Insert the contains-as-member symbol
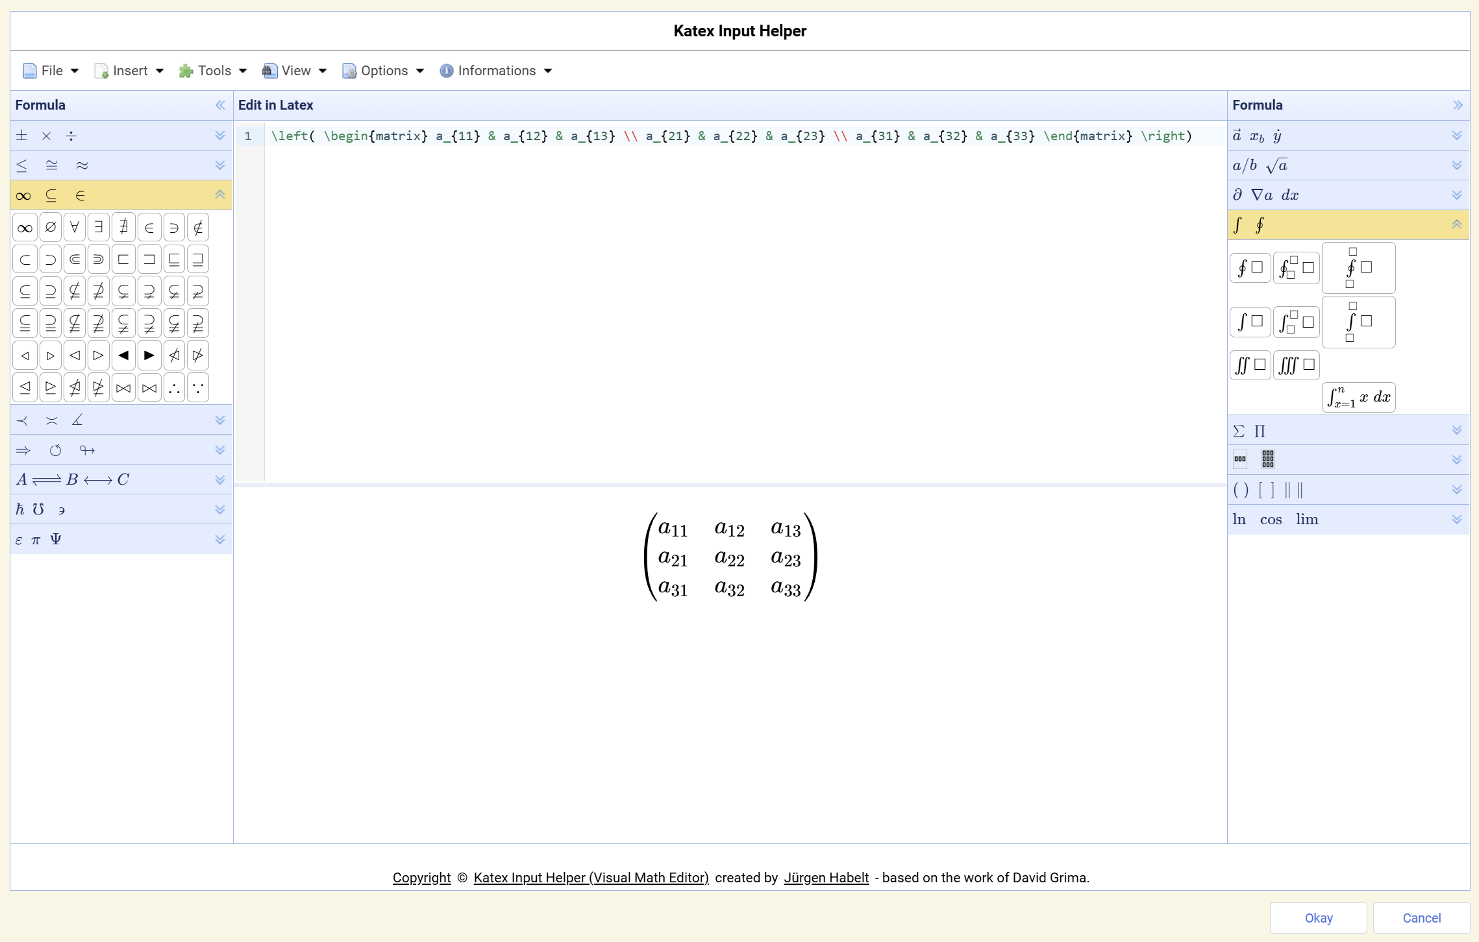Image resolution: width=1479 pixels, height=942 pixels. [x=174, y=228]
